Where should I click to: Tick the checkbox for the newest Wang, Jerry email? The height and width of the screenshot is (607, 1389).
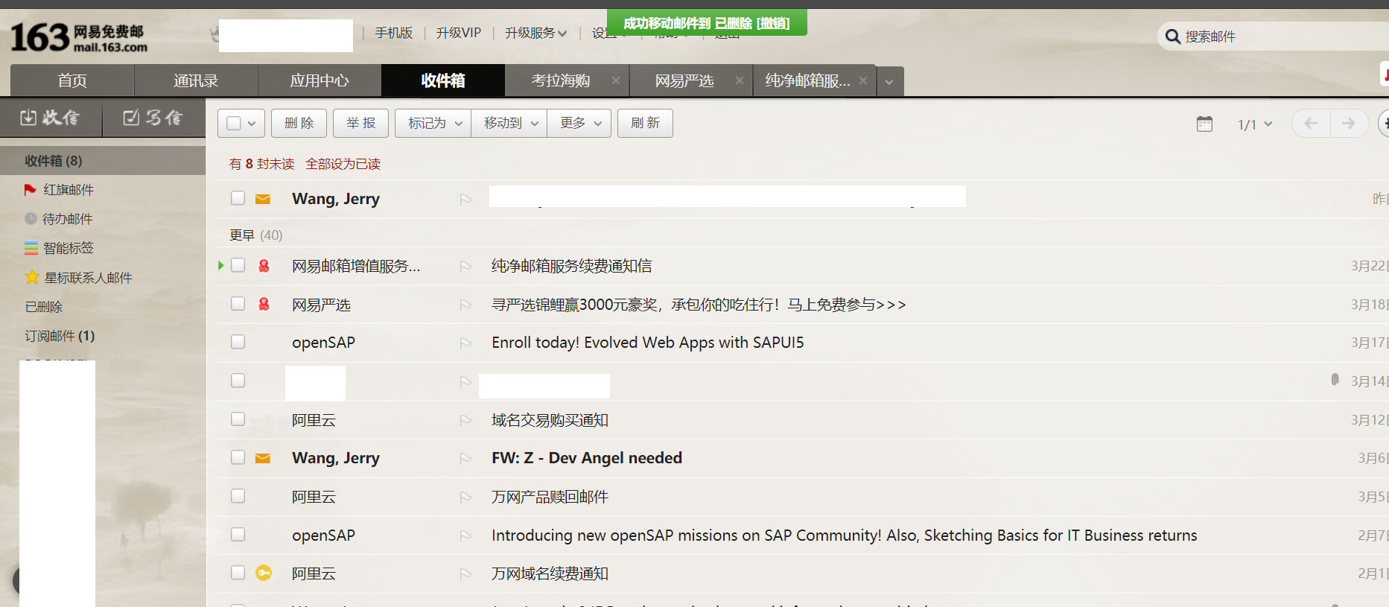(x=238, y=198)
